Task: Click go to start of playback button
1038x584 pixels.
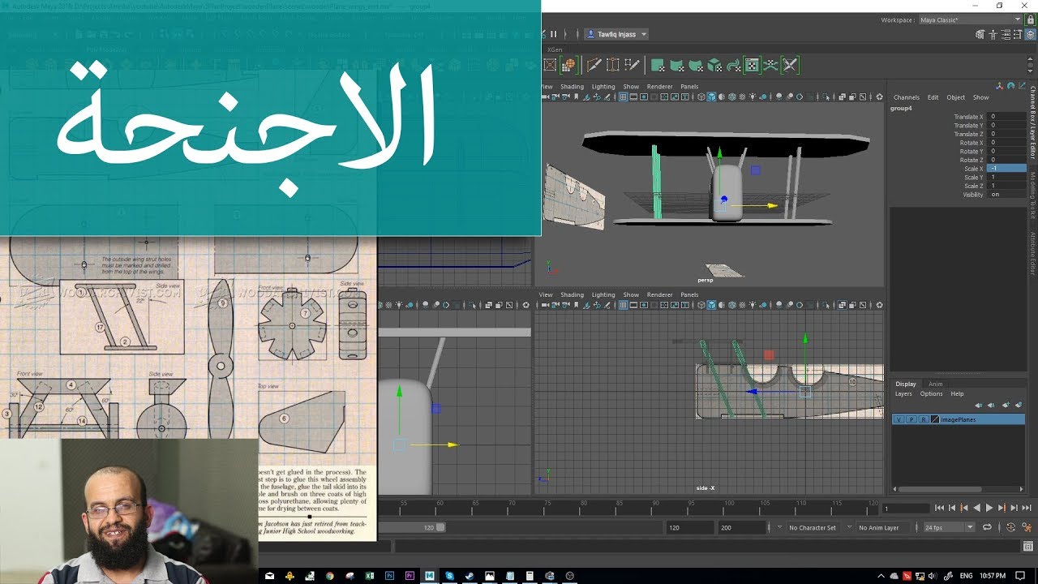Action: [x=939, y=508]
